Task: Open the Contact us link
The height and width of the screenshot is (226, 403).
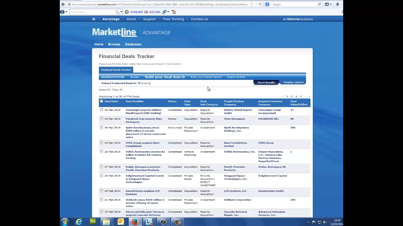Action: click(199, 19)
